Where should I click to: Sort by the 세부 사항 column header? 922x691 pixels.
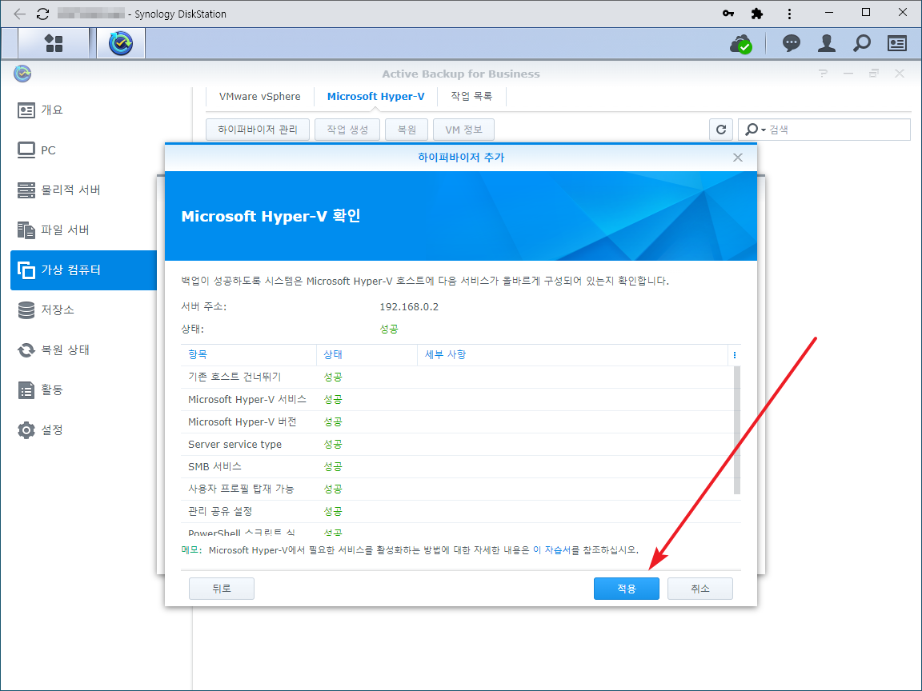[x=573, y=354]
